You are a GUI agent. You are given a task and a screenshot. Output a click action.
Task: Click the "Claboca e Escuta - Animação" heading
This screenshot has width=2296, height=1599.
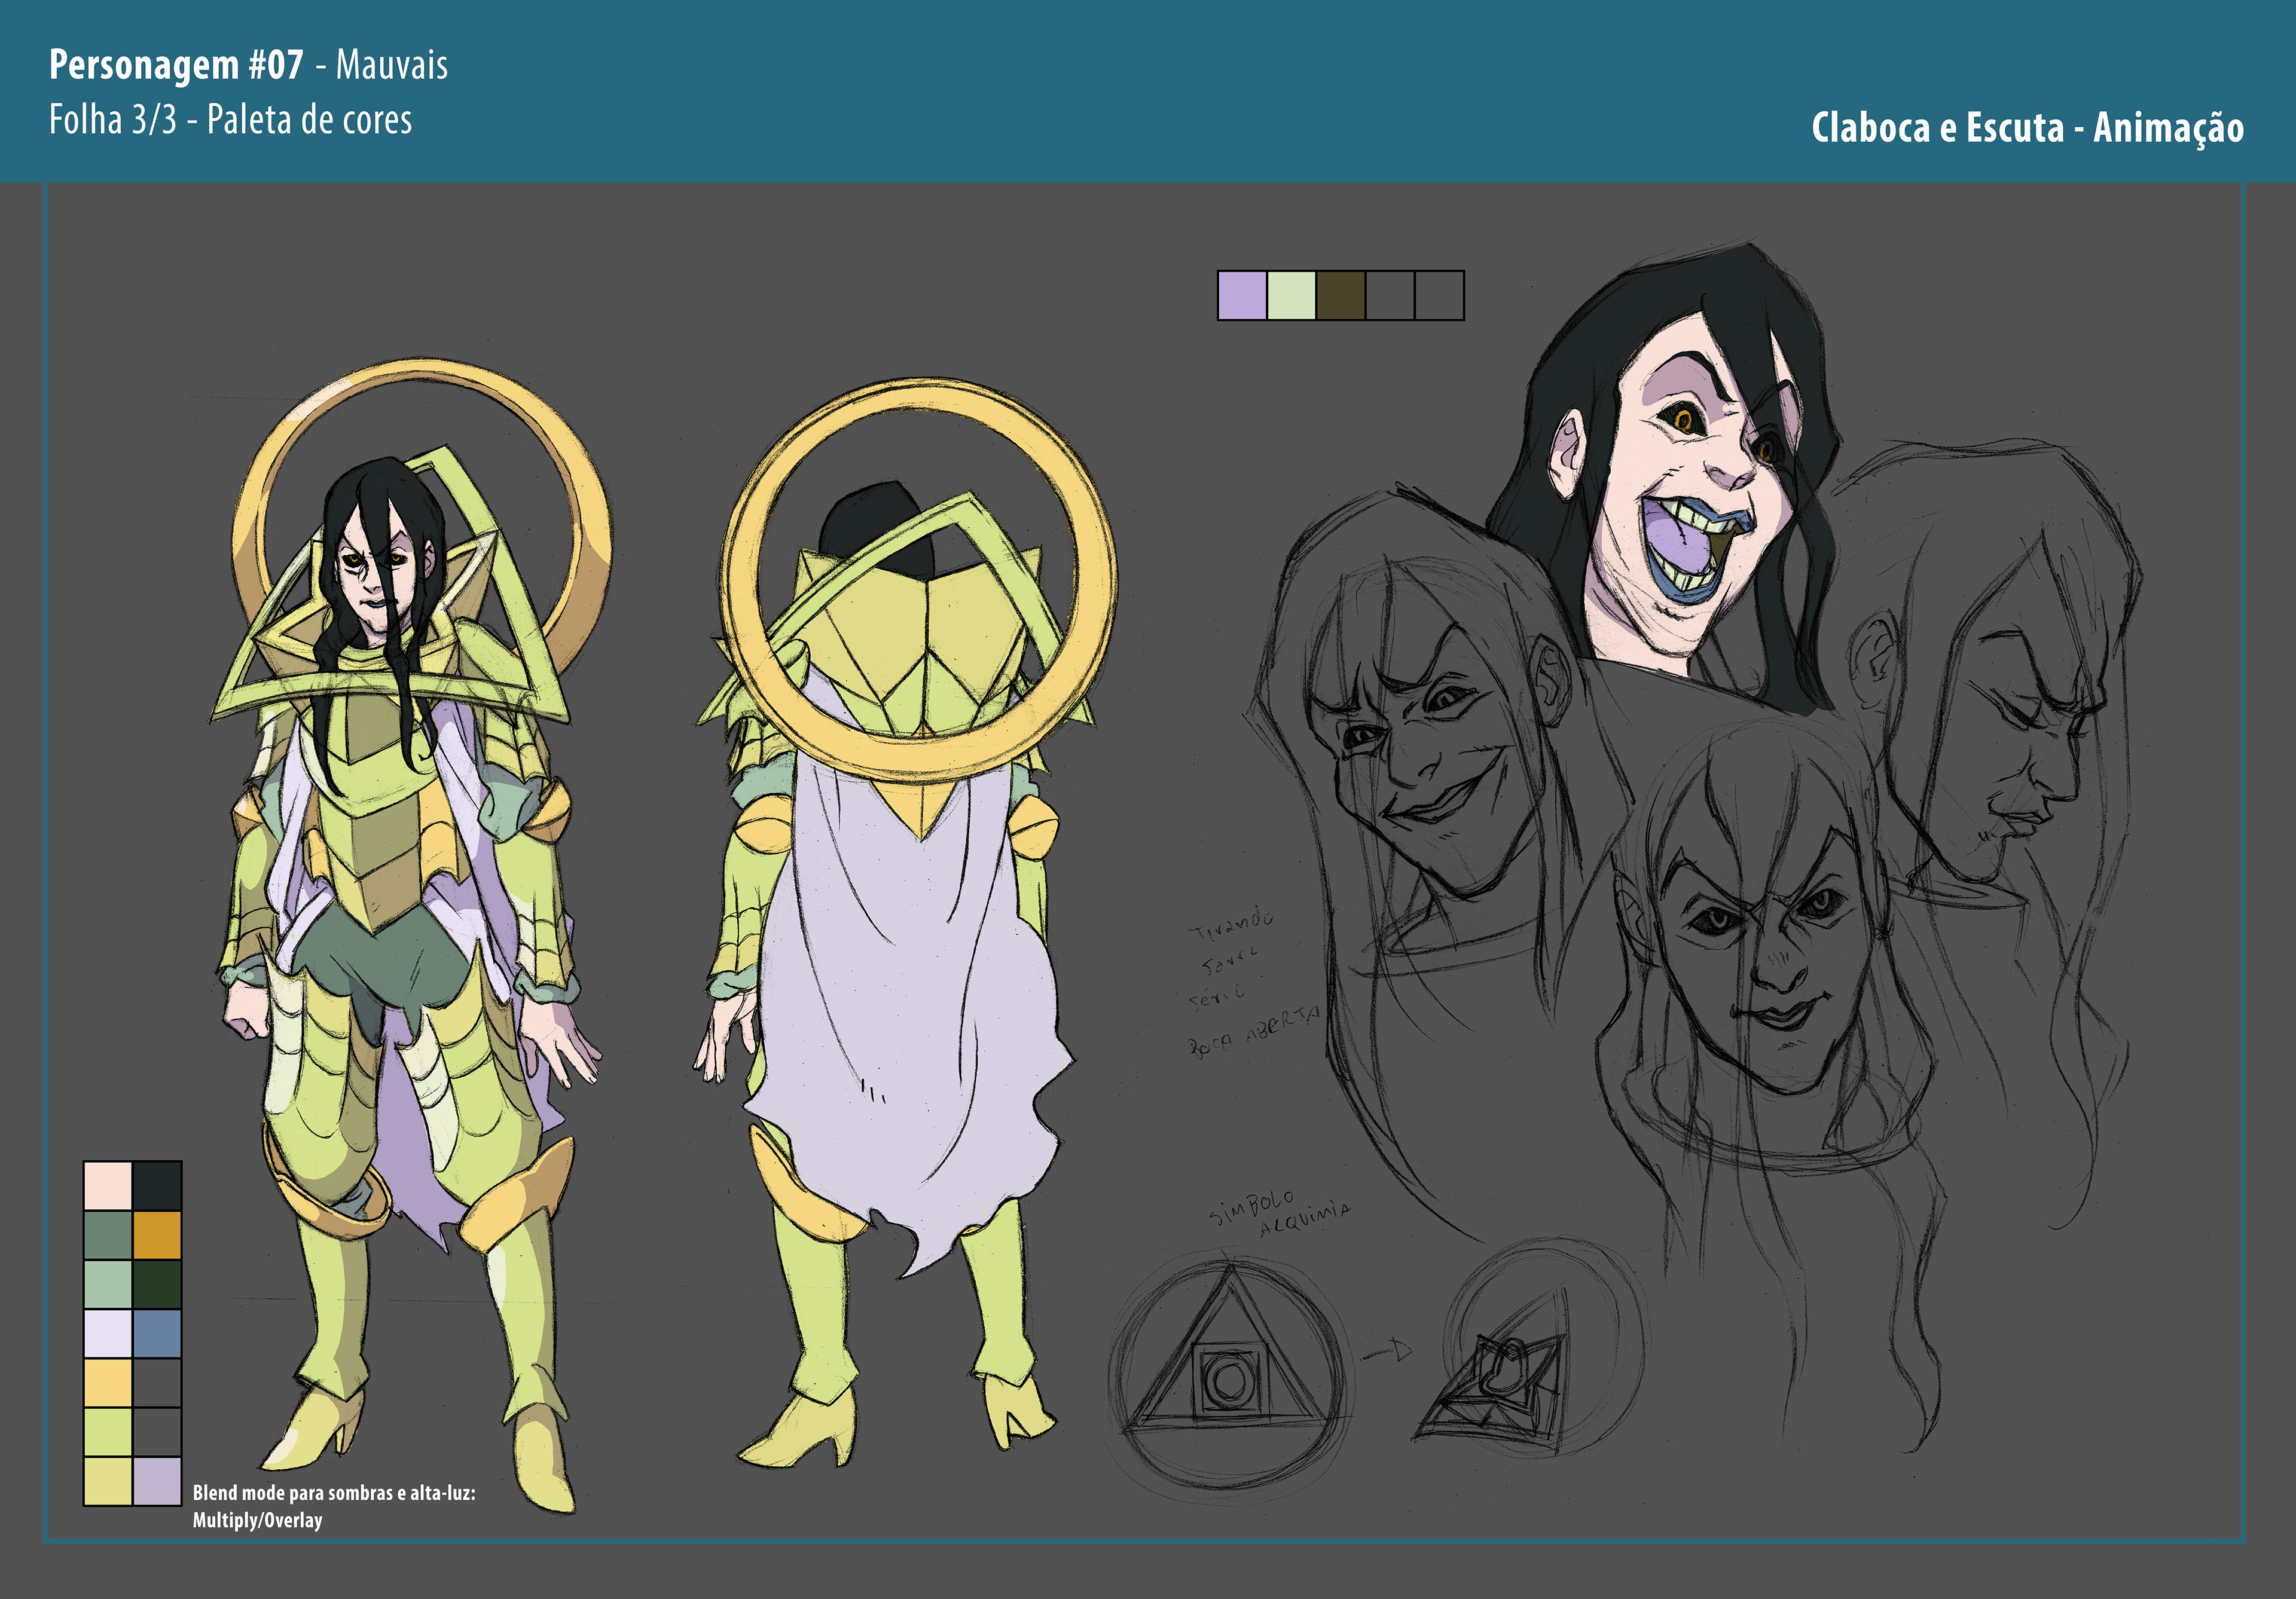(x=2027, y=128)
